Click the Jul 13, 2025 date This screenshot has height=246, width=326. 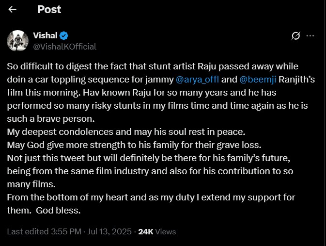[x=109, y=232]
